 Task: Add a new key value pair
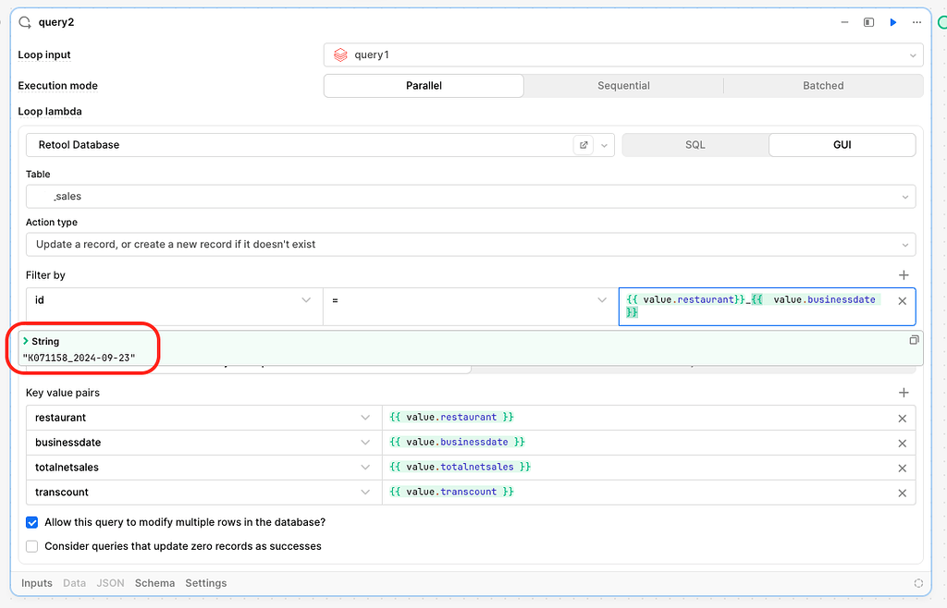click(904, 393)
